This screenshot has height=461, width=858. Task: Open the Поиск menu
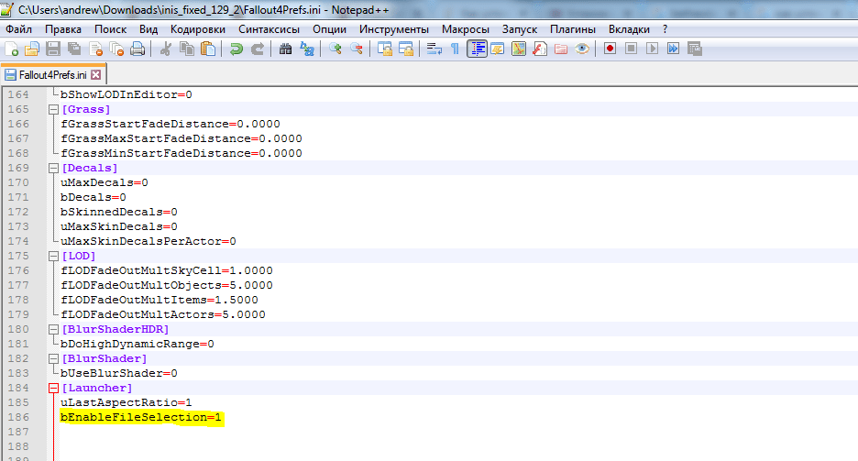point(111,29)
